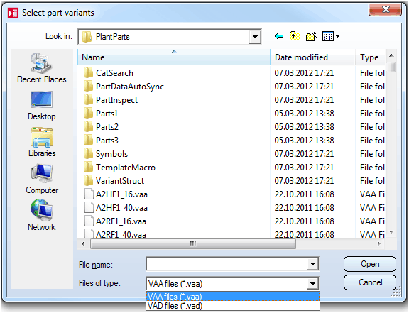Viewport: 409px width, 313px height.
Task: Expand the File name dropdown arrow
Action: coord(312,264)
